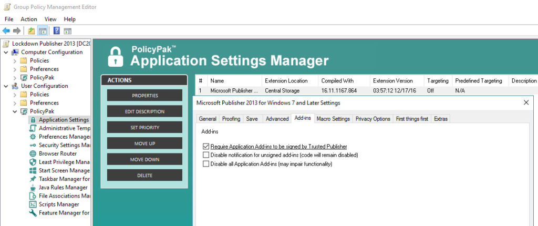Check Disable notification for unsigned add-ins

click(206, 155)
